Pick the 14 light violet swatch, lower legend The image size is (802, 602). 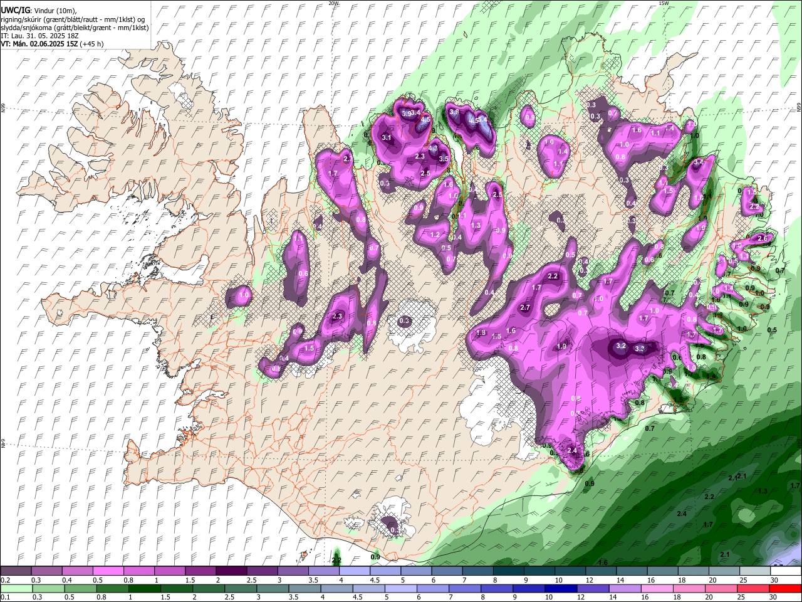pos(625,589)
